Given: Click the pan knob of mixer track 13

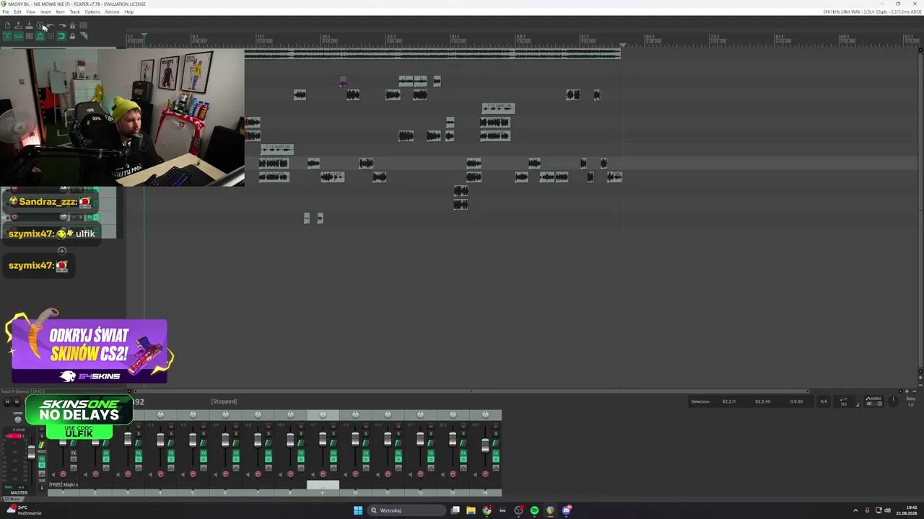Looking at the screenshot, I should [453, 414].
